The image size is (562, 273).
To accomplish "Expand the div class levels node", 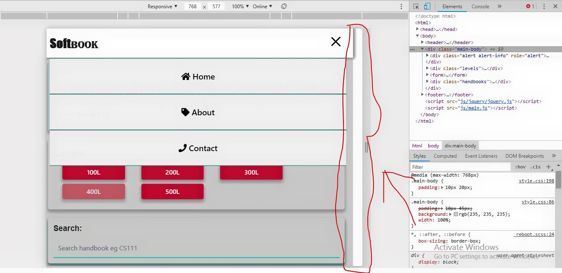I will [x=427, y=68].
